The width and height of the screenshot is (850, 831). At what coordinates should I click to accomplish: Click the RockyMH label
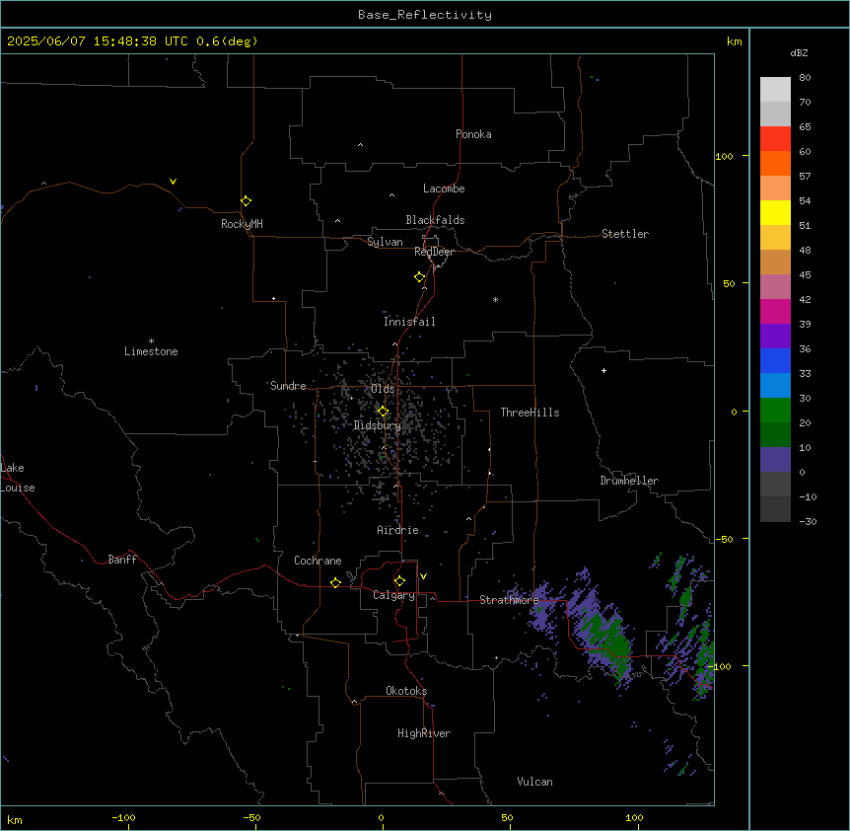[x=242, y=224]
